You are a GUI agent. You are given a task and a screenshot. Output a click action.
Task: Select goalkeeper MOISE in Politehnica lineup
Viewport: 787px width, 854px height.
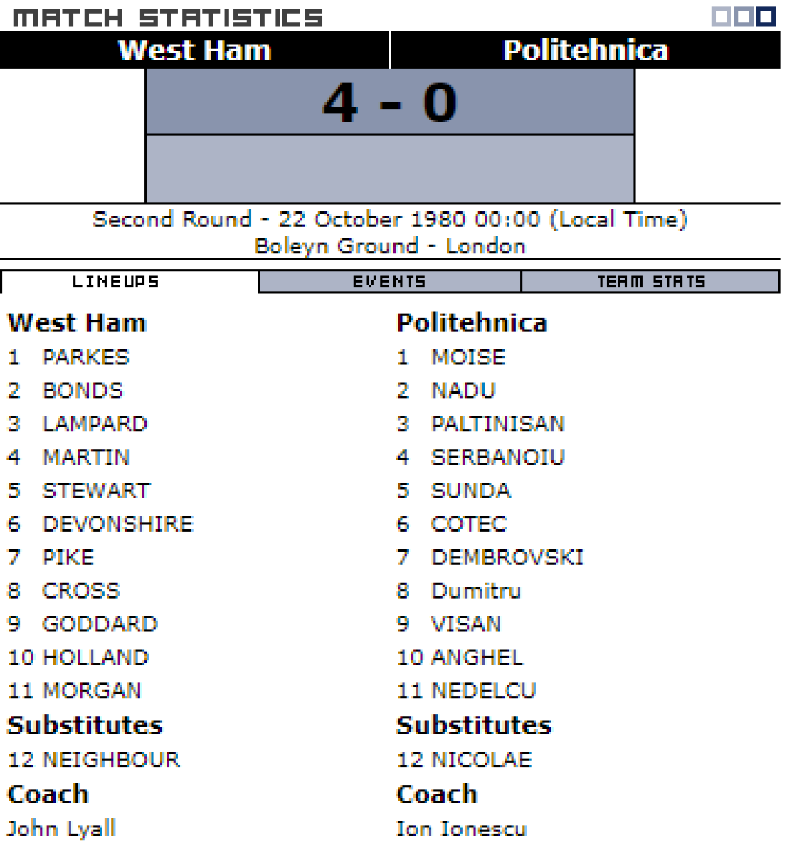tap(468, 357)
